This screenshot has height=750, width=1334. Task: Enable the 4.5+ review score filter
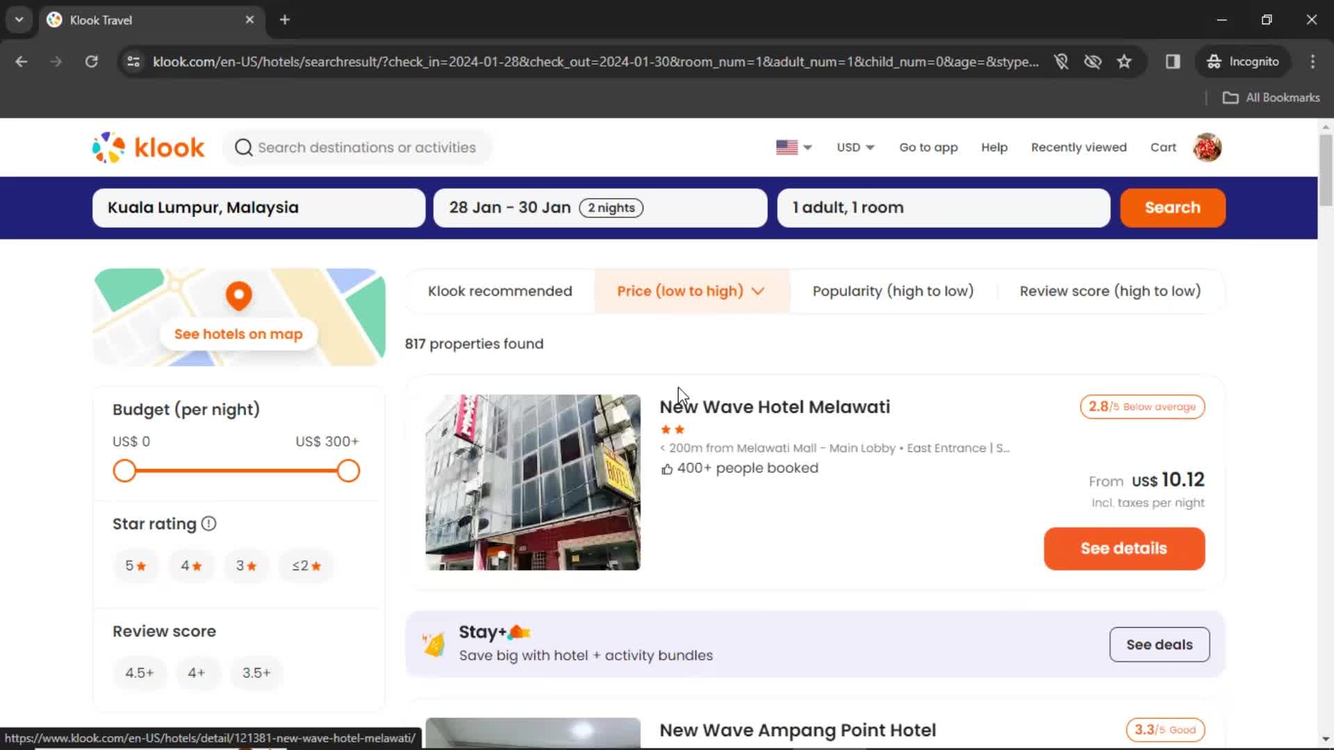tap(139, 672)
